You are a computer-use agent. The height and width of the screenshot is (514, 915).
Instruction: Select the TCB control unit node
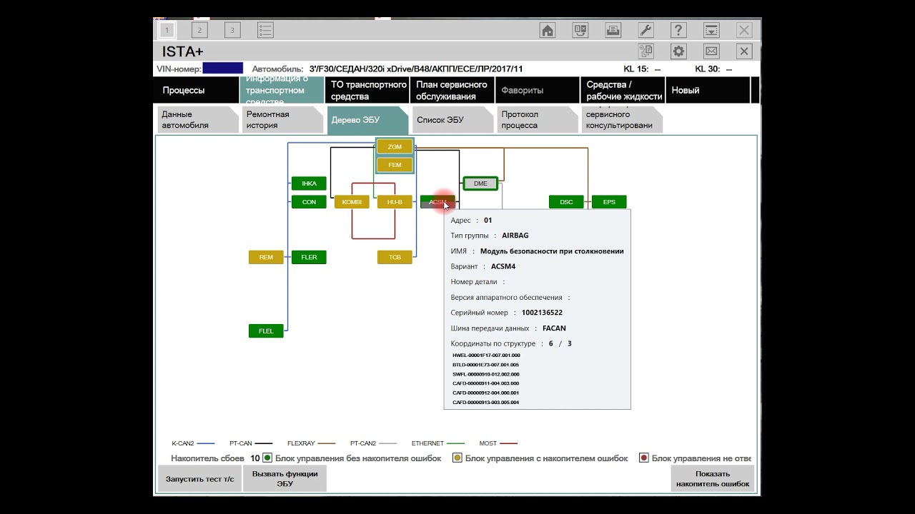[x=395, y=257]
